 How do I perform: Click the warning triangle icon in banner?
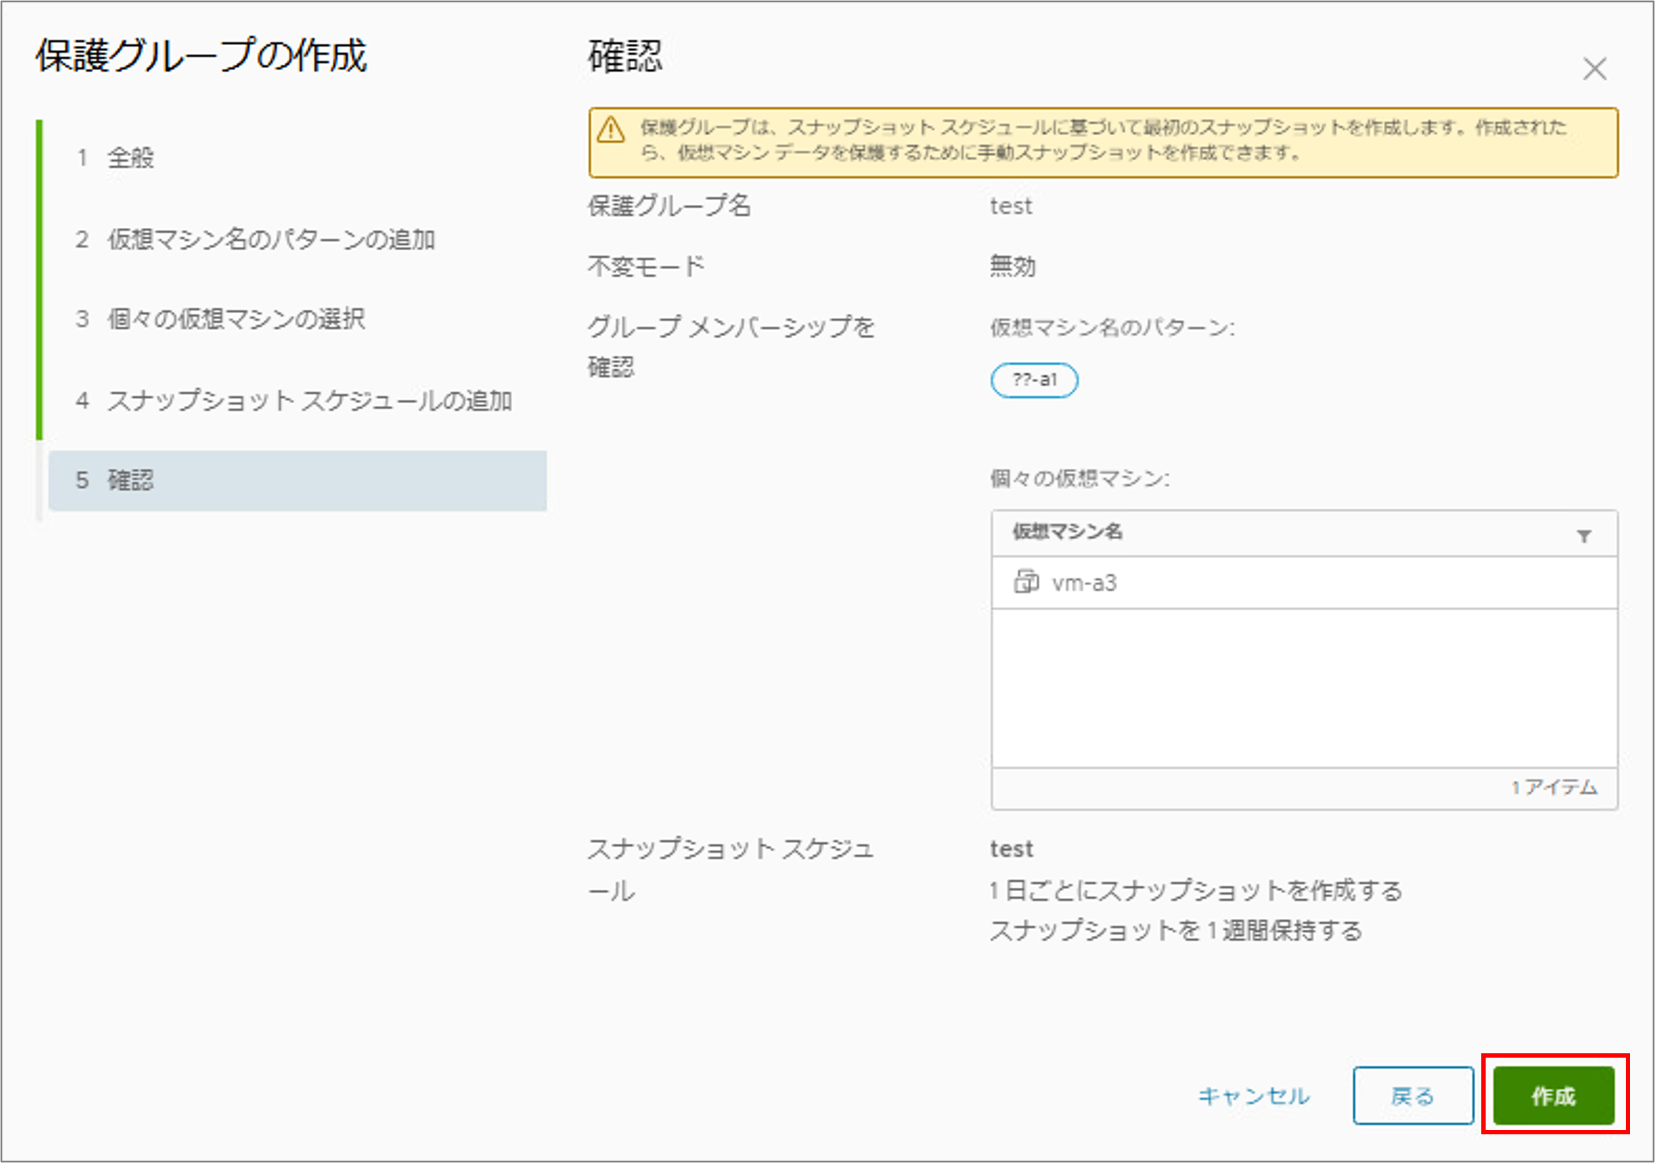tap(611, 130)
